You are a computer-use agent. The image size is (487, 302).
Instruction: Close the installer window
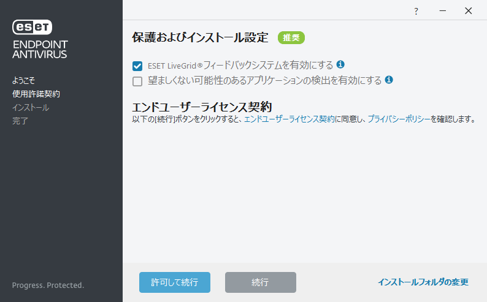[x=469, y=11]
